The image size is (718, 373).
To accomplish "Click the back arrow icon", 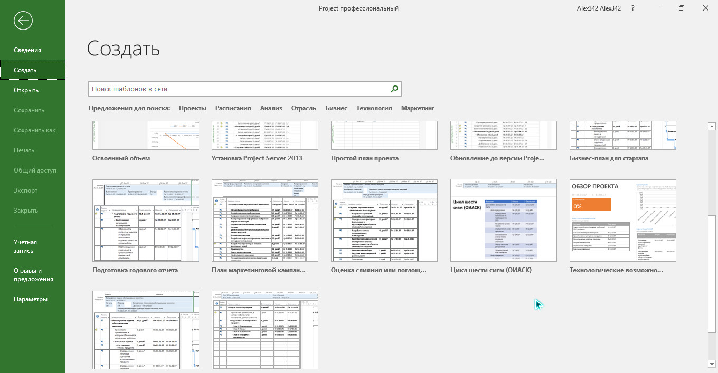I will [23, 21].
